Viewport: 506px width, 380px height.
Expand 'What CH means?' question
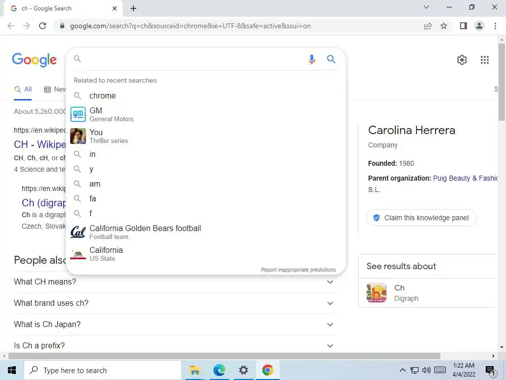[175, 282]
